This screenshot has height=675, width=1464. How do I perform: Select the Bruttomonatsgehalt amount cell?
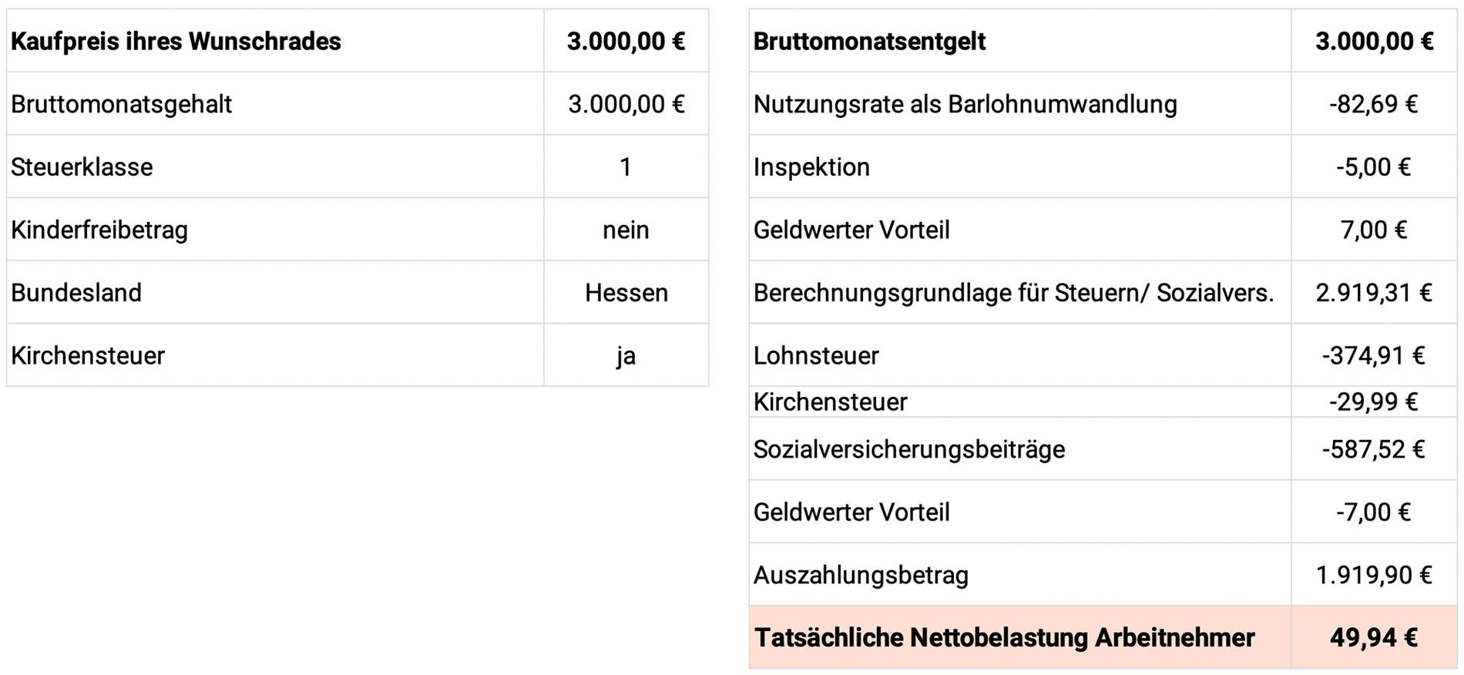(626, 104)
